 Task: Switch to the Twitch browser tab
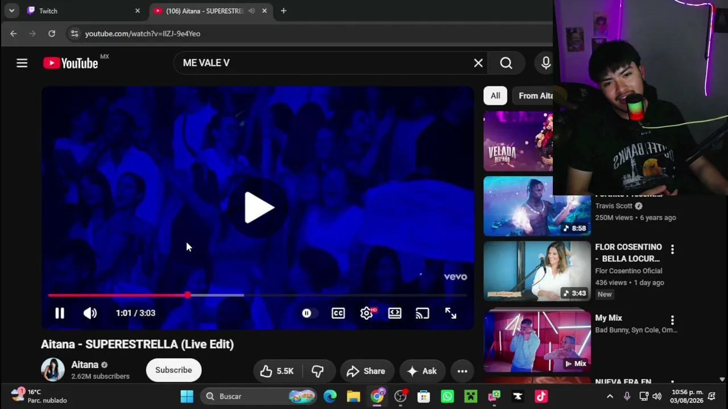(85, 11)
